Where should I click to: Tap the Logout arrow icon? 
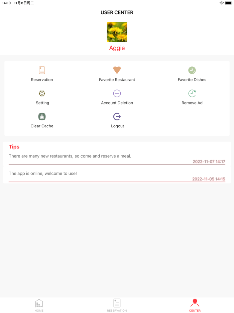coord(117,116)
